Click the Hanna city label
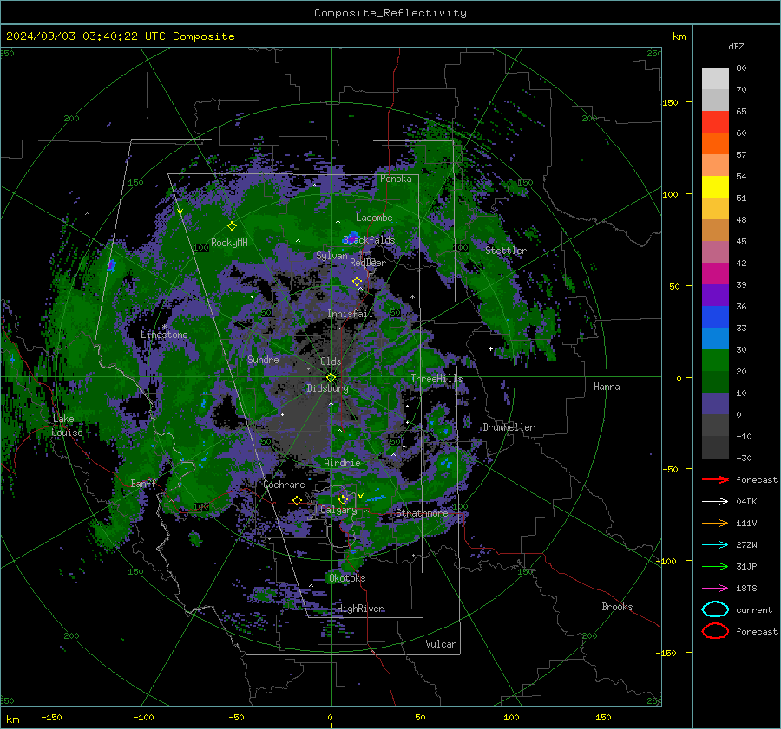Image resolution: width=781 pixels, height=729 pixels. pyautogui.click(x=607, y=387)
